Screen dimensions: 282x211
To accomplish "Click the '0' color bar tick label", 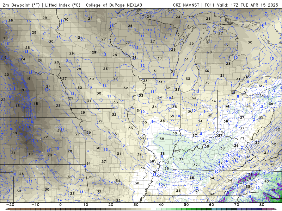I will [60, 205].
